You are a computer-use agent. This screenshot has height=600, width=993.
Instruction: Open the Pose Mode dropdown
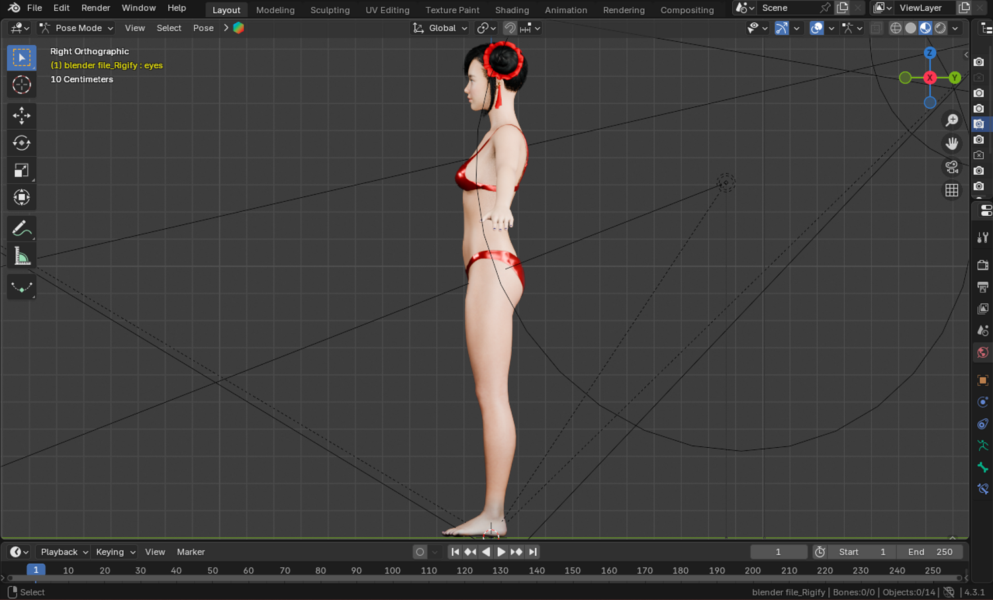point(76,28)
